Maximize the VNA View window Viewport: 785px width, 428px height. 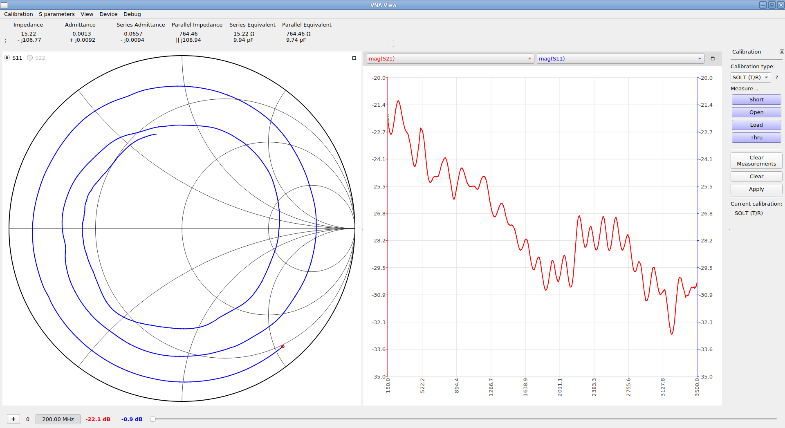[772, 5]
